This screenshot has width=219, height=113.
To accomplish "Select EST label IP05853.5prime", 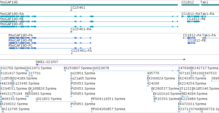I will point(83,94).
